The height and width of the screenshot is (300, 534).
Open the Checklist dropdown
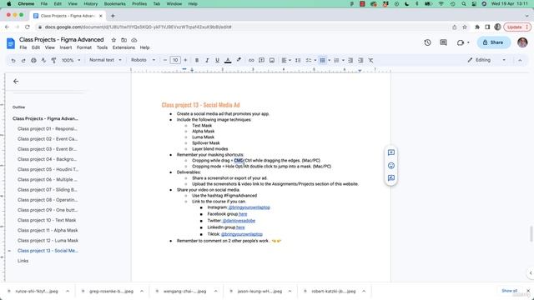(x=310, y=60)
